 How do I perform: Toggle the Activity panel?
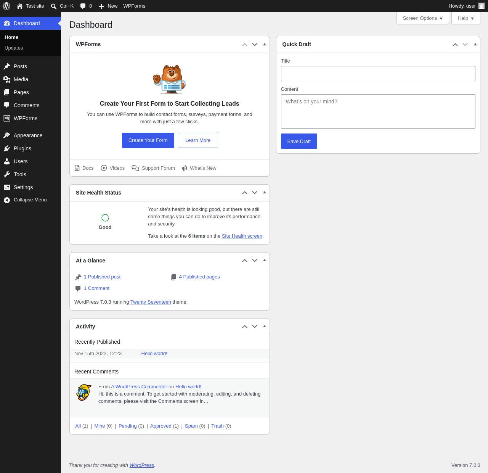click(x=265, y=327)
